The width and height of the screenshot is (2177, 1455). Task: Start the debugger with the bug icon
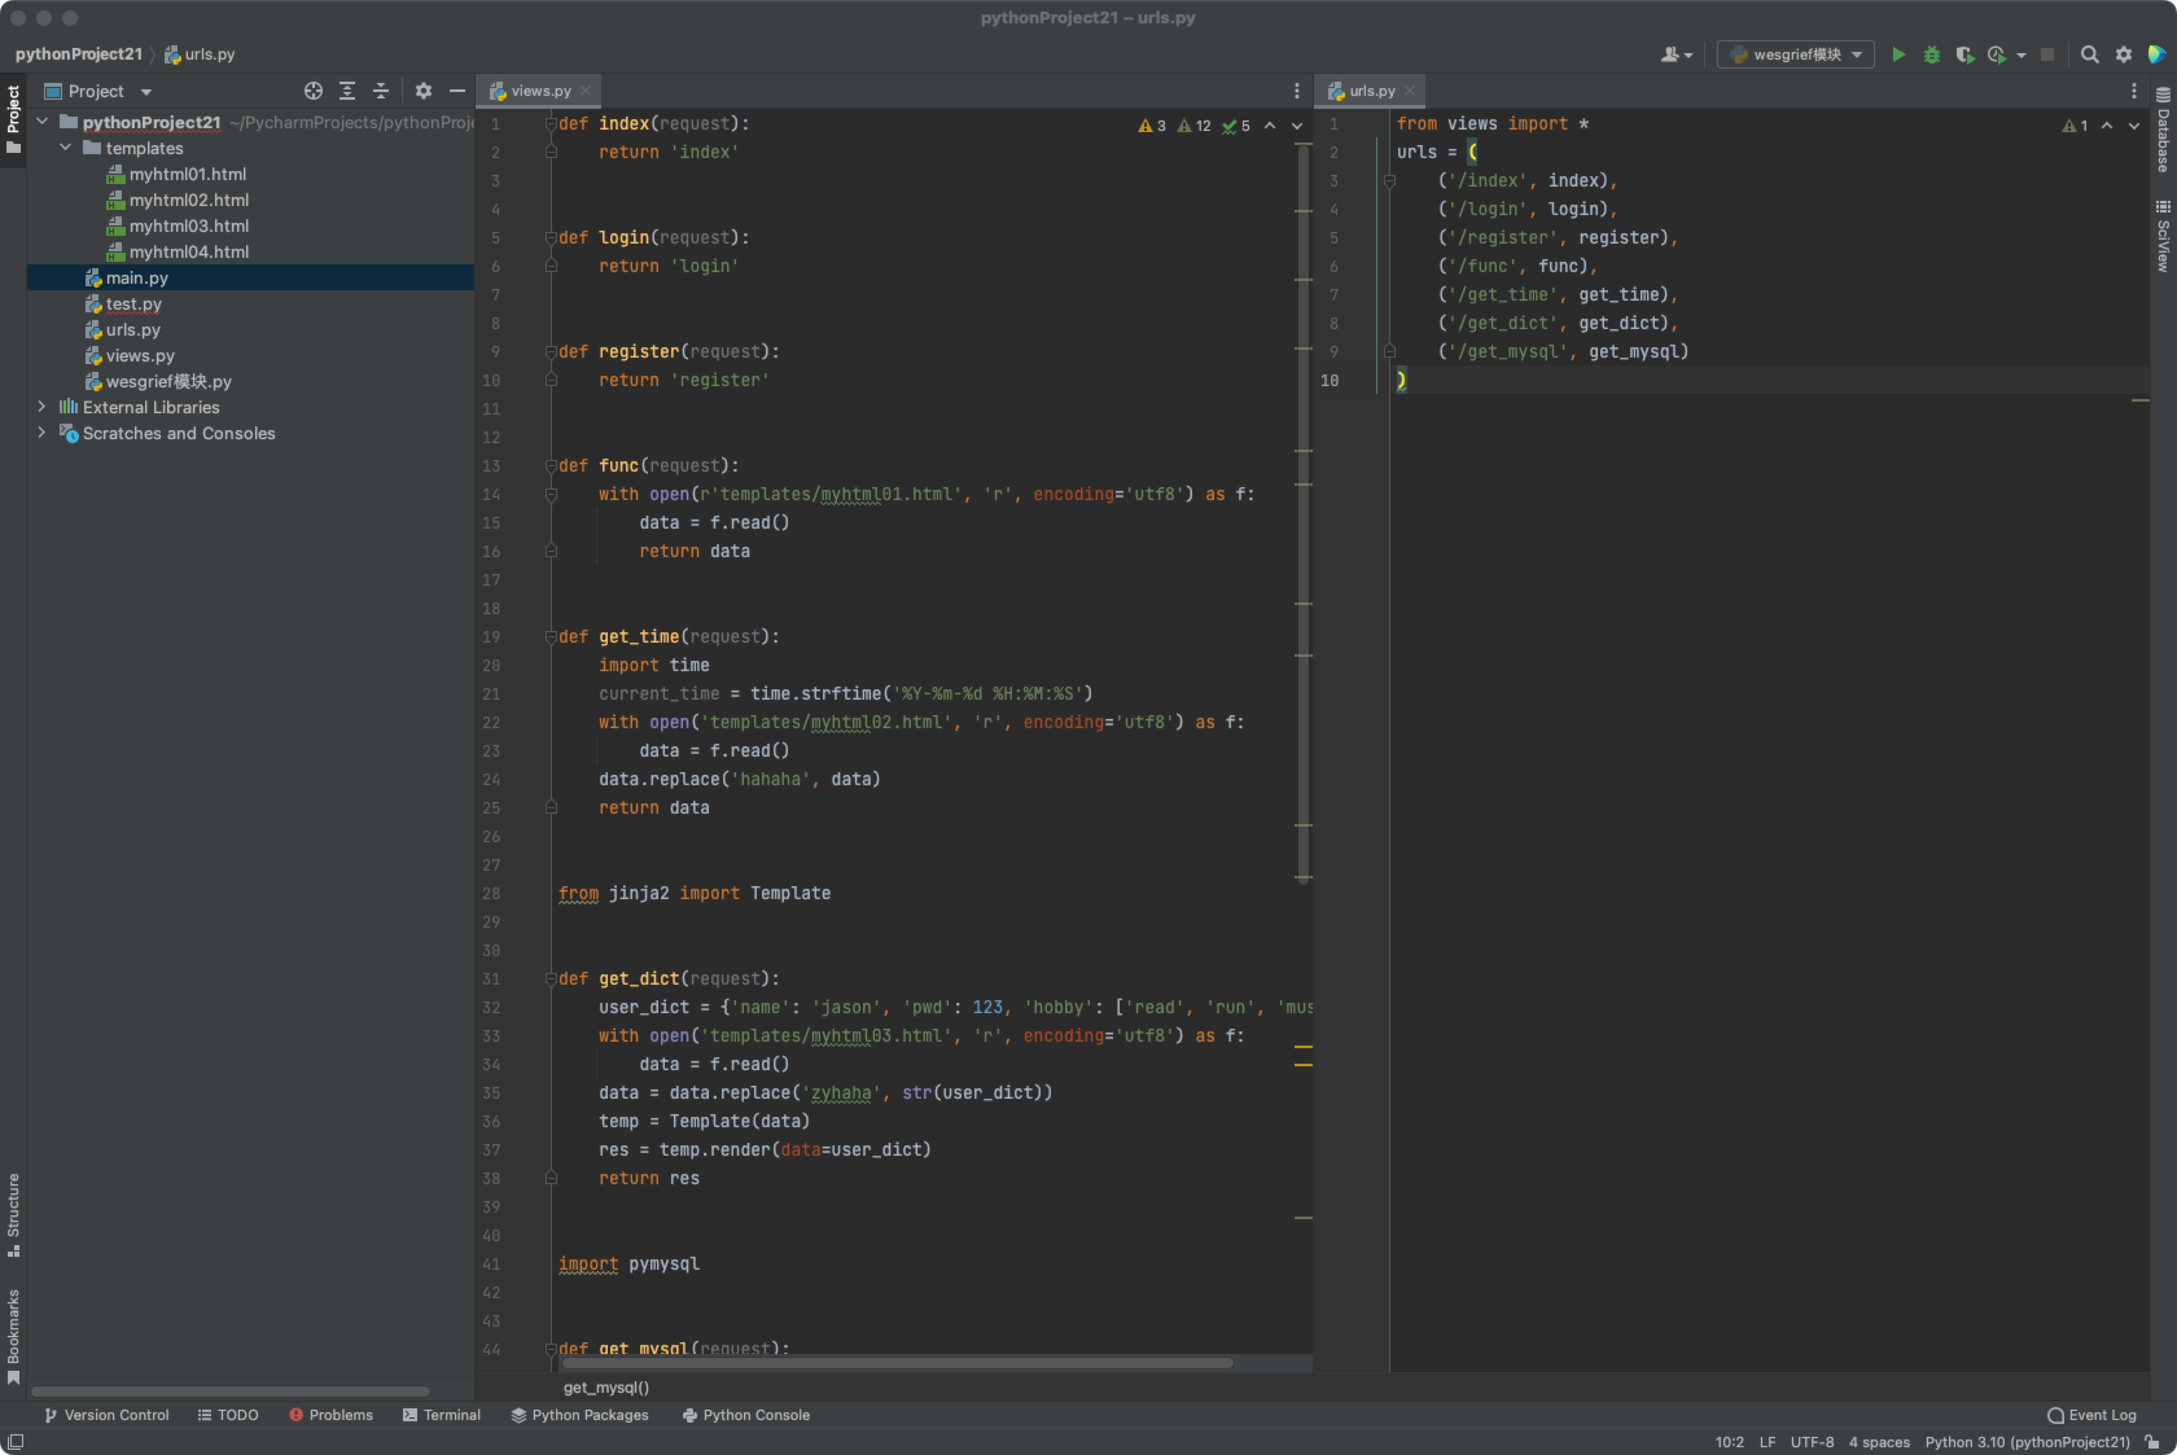point(1931,55)
